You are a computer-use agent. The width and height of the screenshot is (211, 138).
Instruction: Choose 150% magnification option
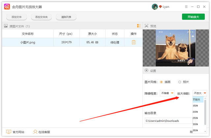pos(198,106)
